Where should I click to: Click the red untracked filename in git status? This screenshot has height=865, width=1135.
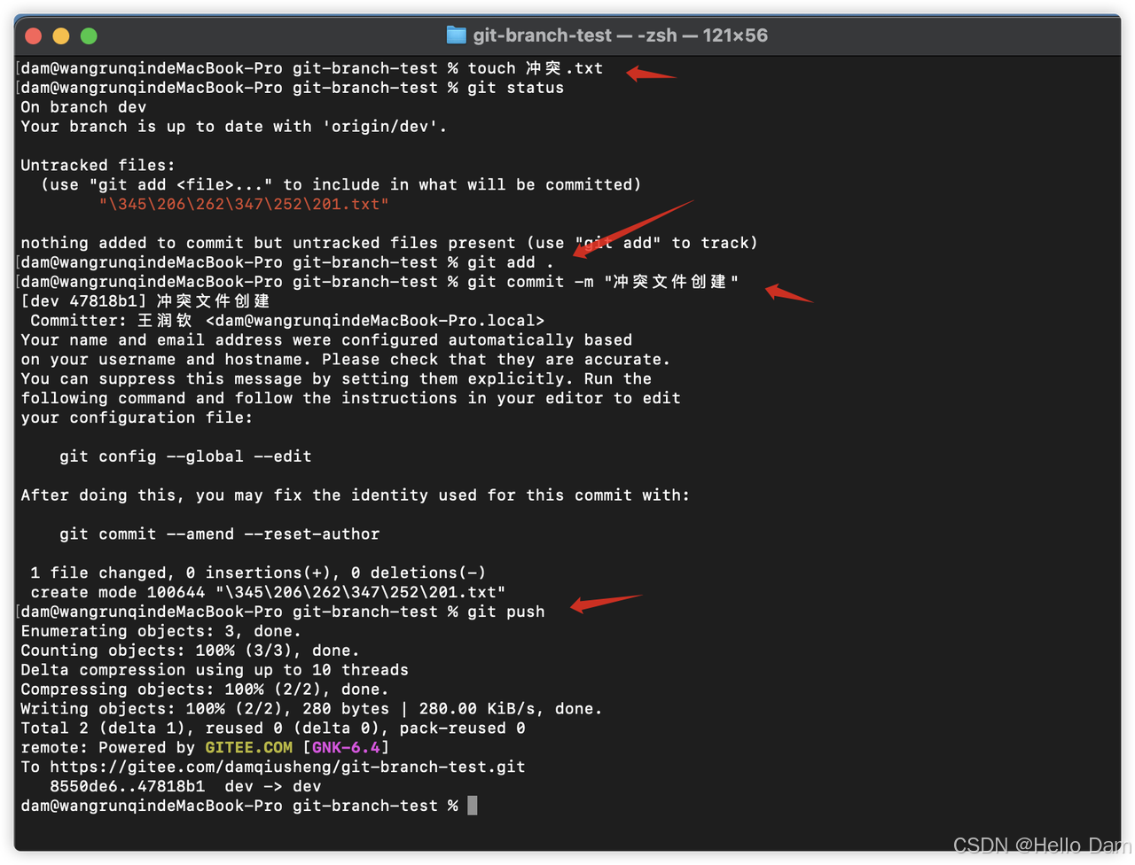(244, 205)
